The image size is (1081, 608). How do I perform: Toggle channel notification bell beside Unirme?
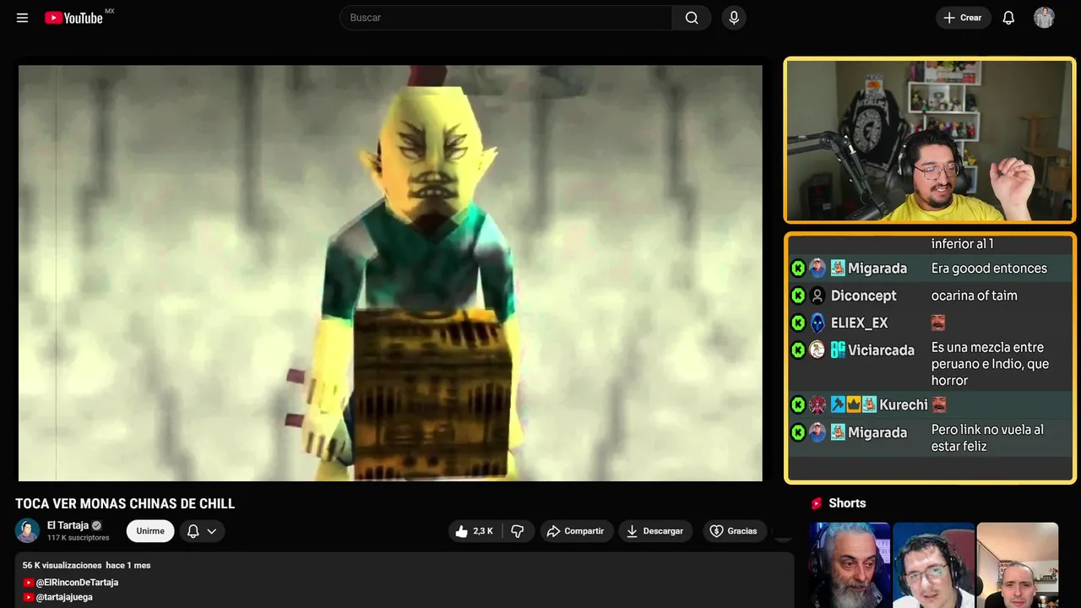193,531
